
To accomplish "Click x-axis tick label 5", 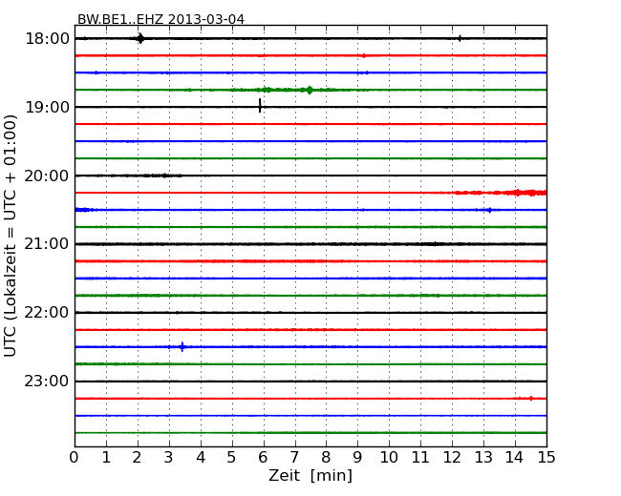I will click(232, 457).
